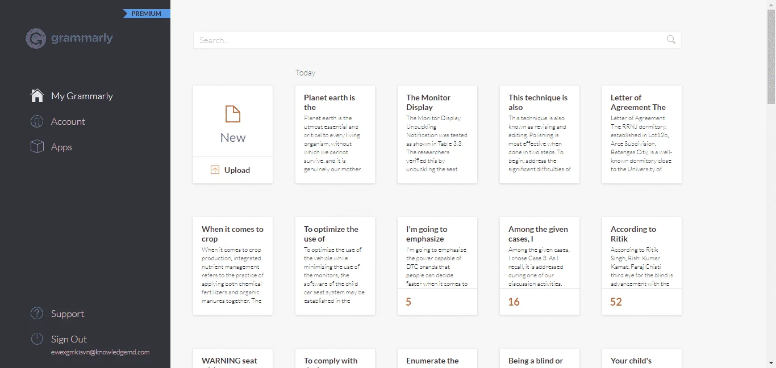Open 'When it comes to crop' document
Viewport: 776px width, 368px height.
[x=233, y=266]
